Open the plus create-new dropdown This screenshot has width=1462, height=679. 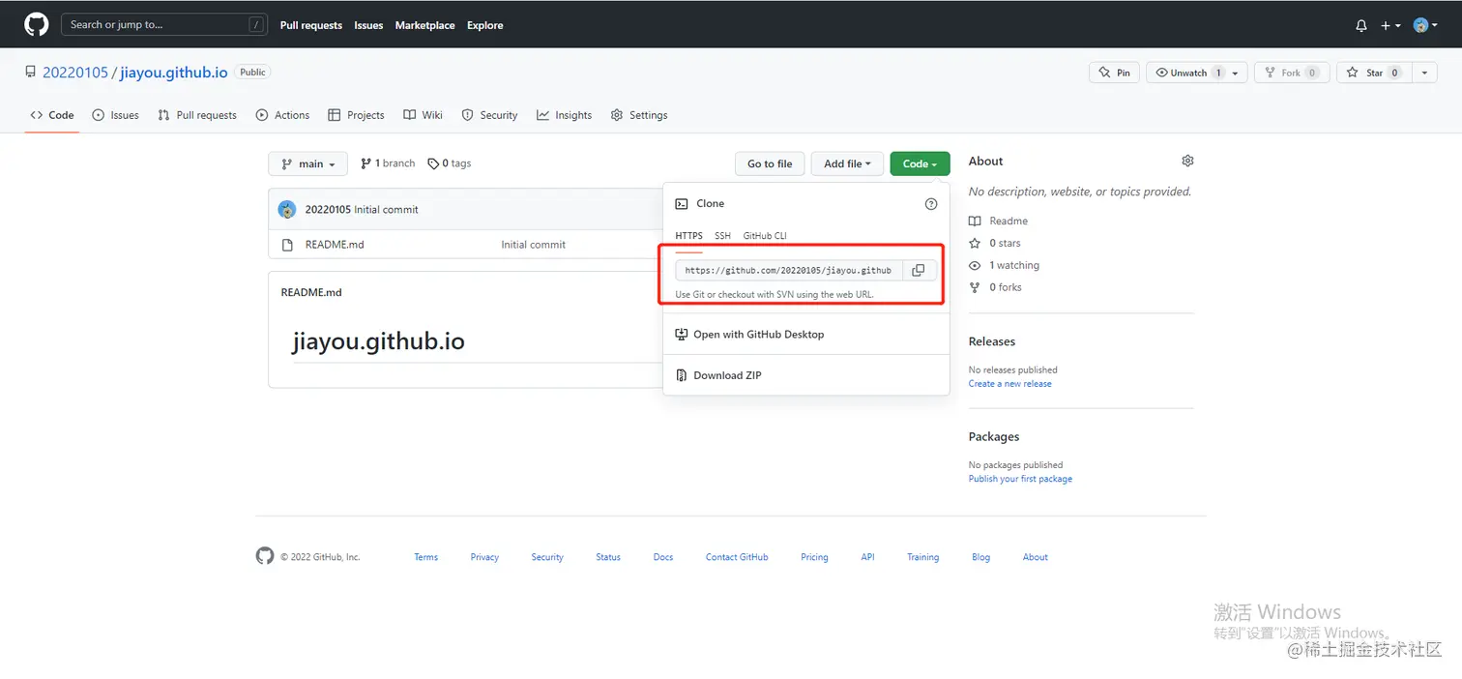1390,25
